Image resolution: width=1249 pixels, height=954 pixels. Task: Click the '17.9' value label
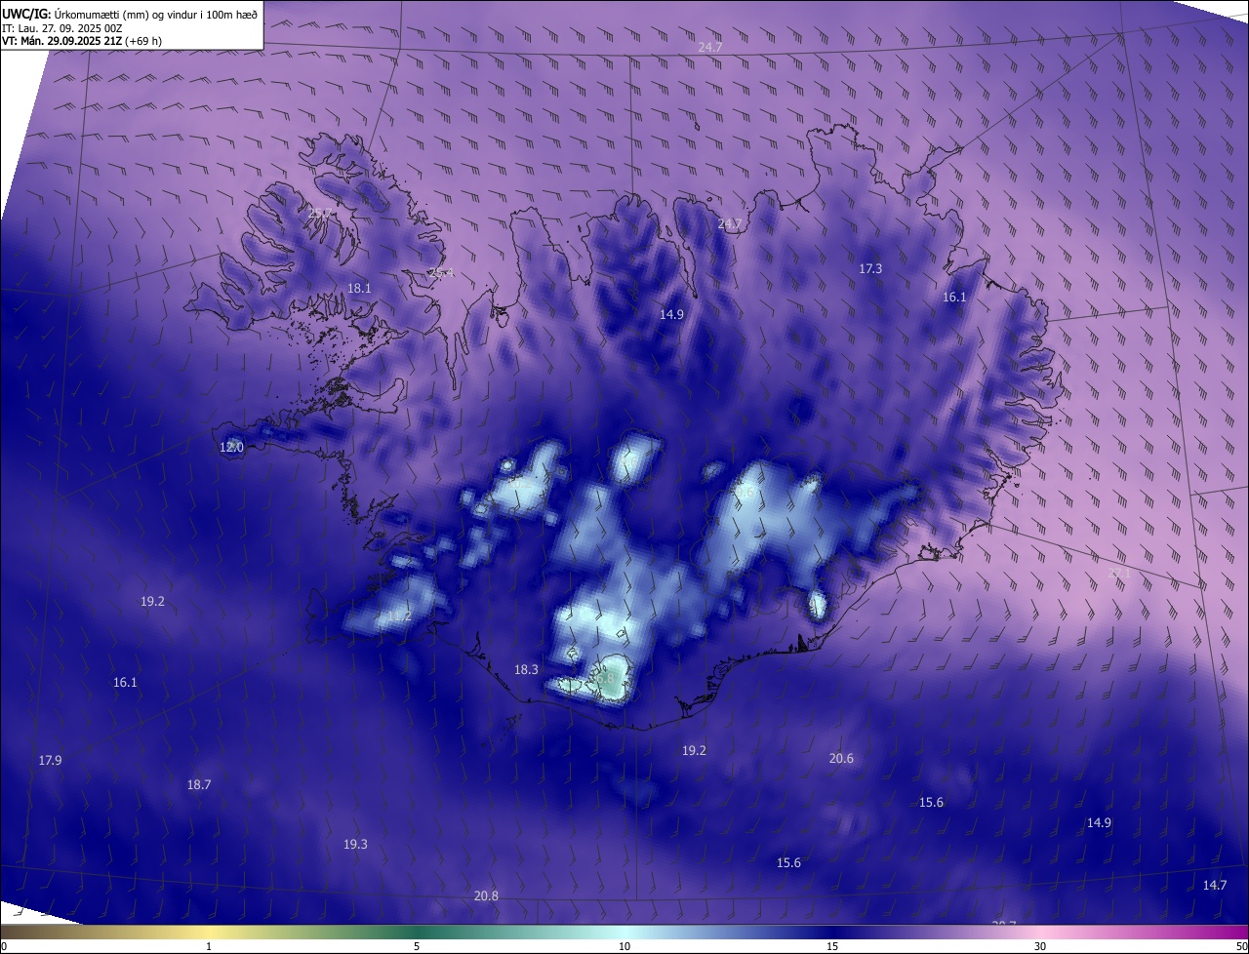pos(50,760)
